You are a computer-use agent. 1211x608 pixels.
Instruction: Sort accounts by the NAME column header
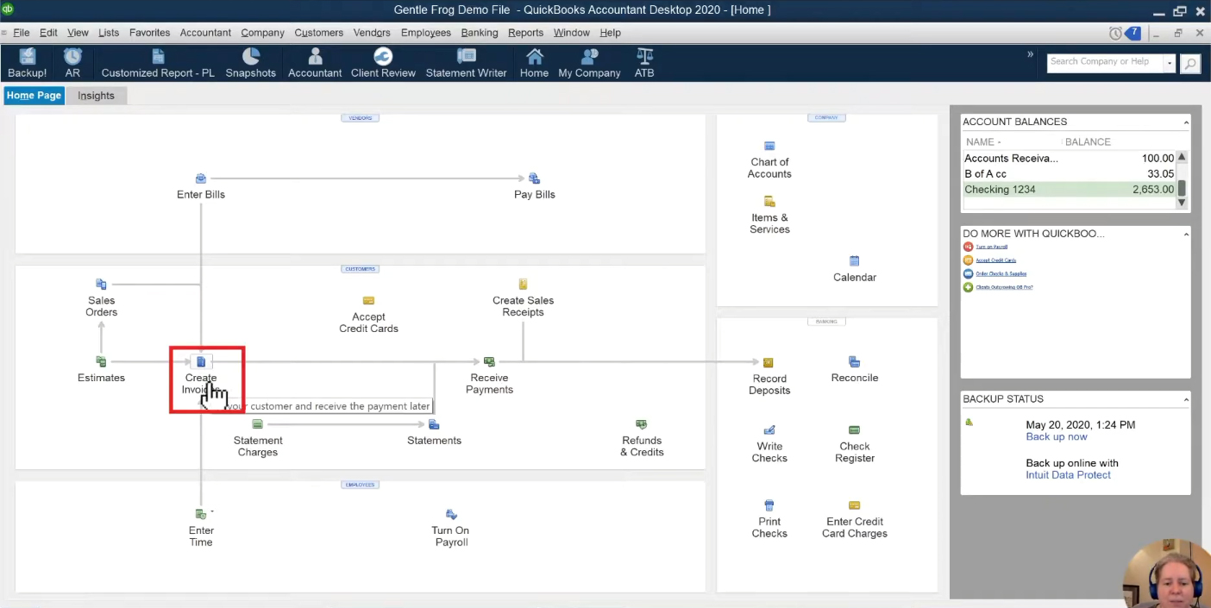983,142
